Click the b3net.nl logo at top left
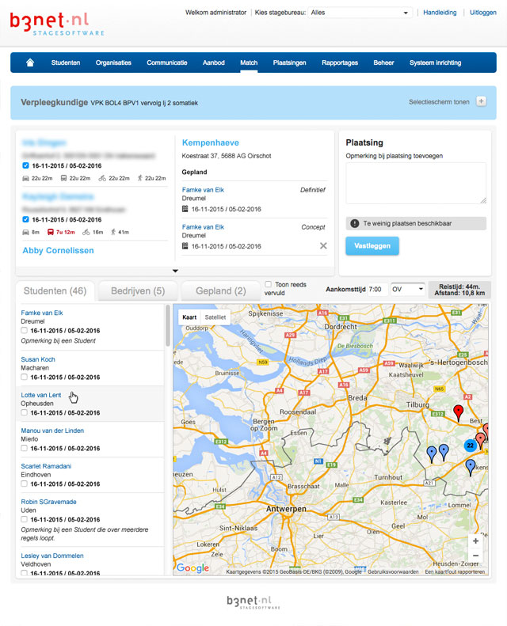 coord(57,24)
